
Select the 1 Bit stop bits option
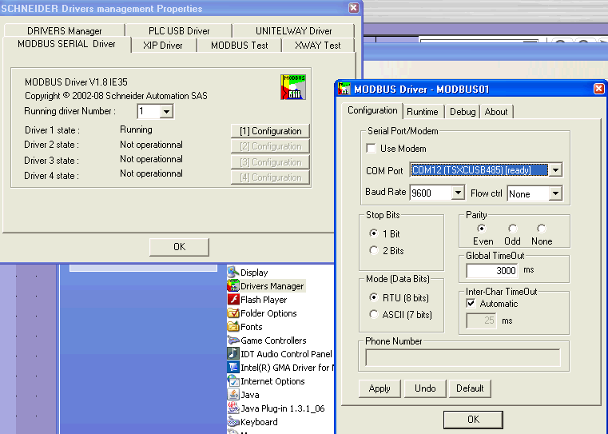point(373,233)
